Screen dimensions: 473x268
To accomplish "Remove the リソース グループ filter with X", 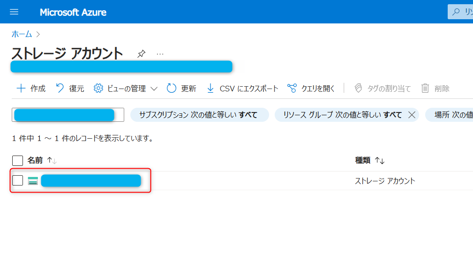I will click(412, 115).
